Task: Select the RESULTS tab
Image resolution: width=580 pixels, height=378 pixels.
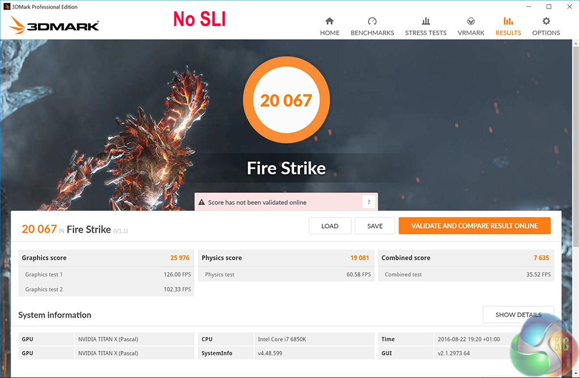Action: tap(508, 27)
